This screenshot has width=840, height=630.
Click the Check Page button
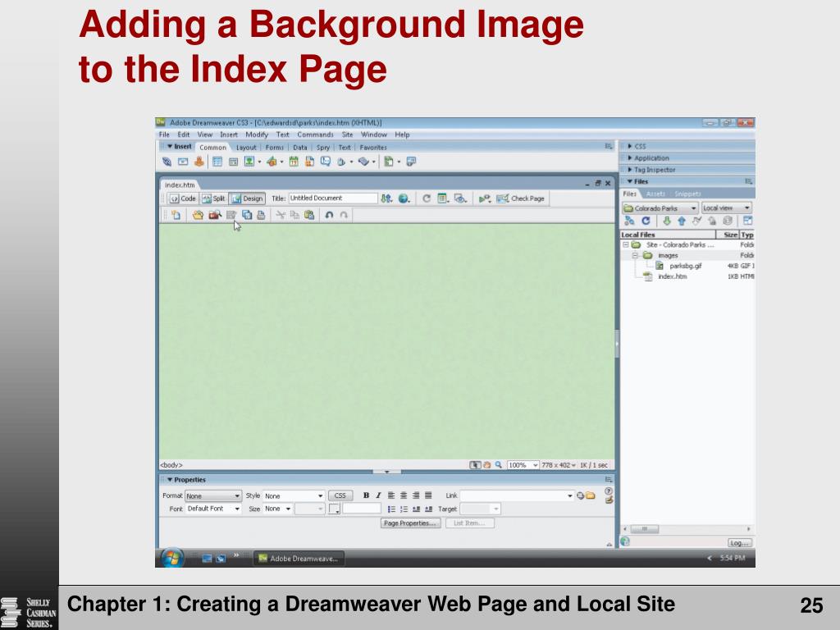(x=520, y=199)
